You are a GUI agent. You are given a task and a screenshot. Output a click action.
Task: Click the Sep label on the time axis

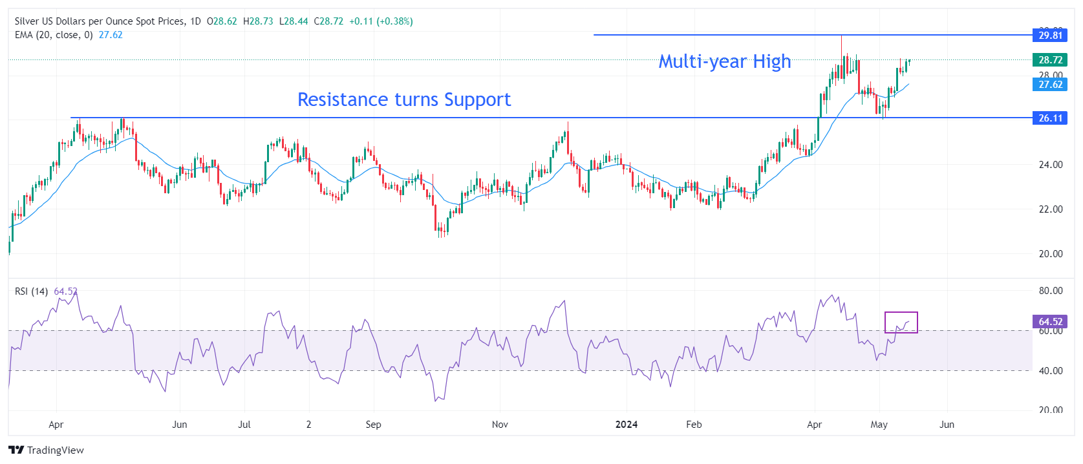[373, 425]
